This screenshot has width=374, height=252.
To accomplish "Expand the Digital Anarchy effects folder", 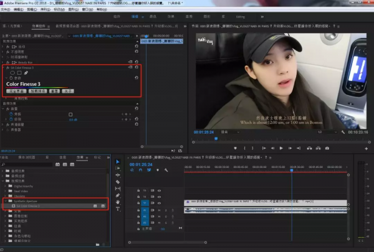I will (x=6, y=185).
